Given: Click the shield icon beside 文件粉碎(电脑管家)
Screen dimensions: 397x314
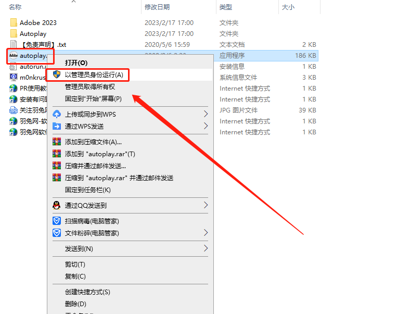Looking at the screenshot, I should pos(57,233).
